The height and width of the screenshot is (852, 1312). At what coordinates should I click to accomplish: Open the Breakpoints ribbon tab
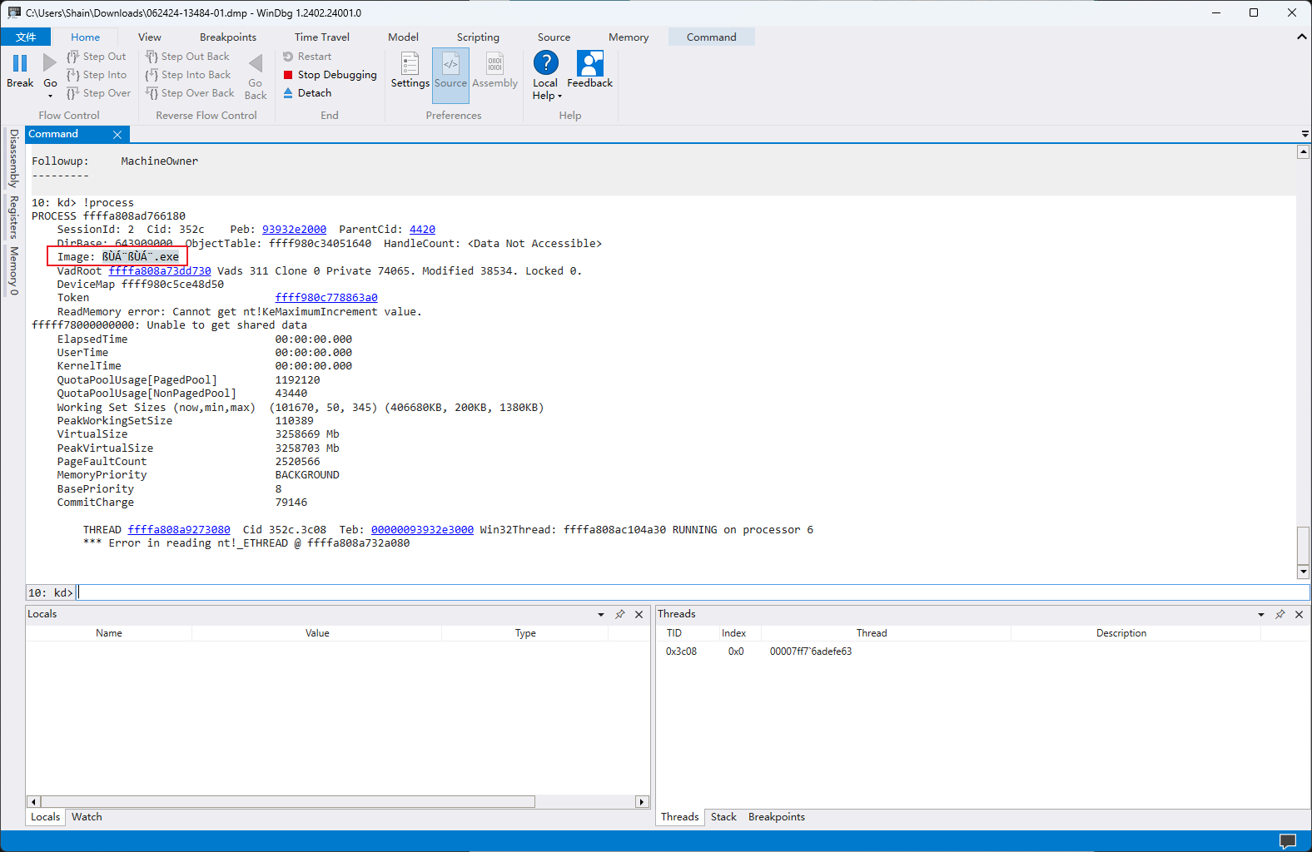click(x=228, y=37)
